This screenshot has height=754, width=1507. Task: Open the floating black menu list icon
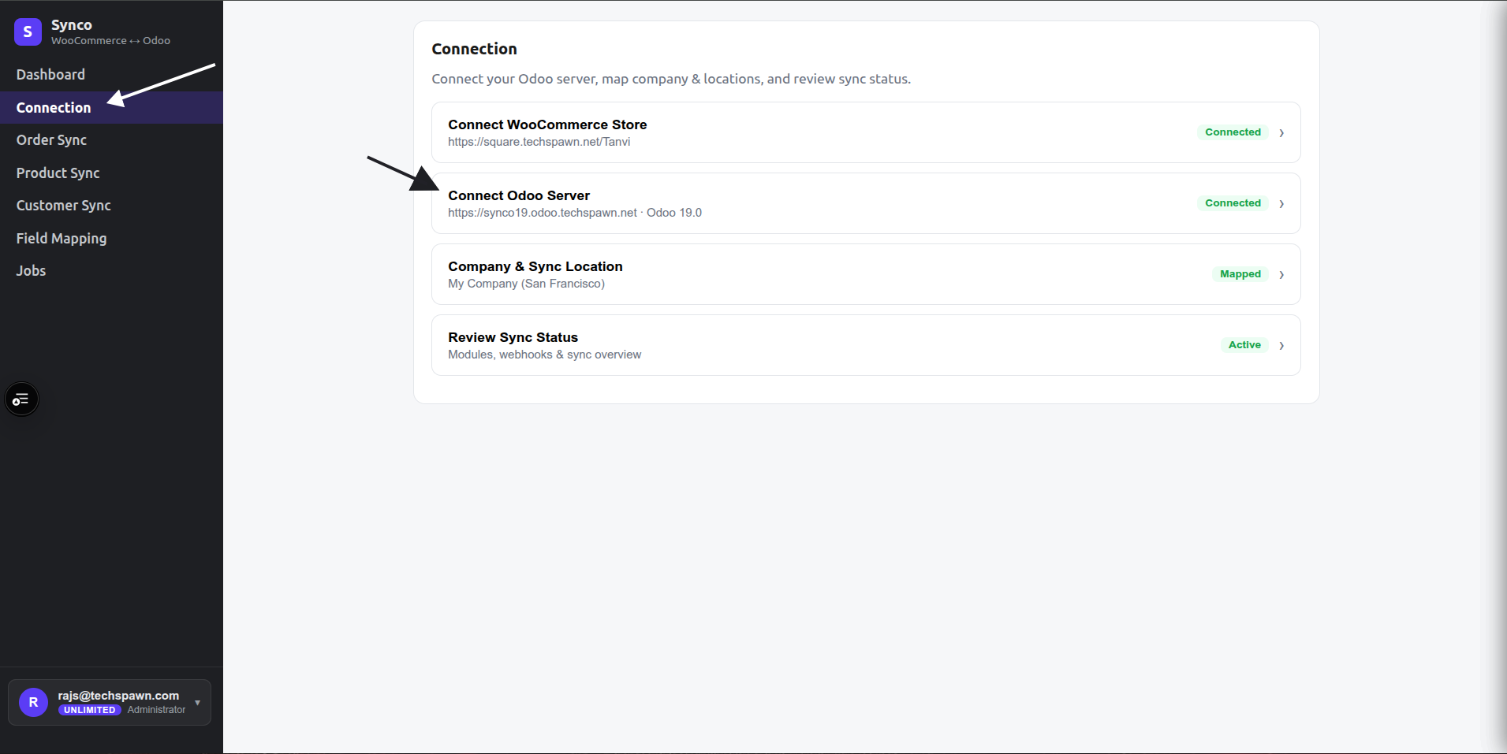pos(21,399)
